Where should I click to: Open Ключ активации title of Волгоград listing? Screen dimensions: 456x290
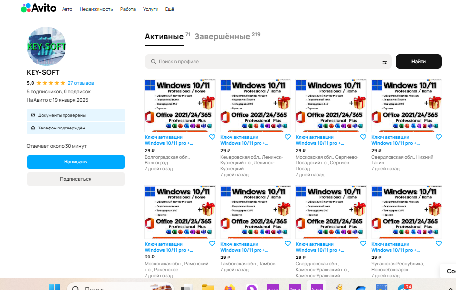169,140
